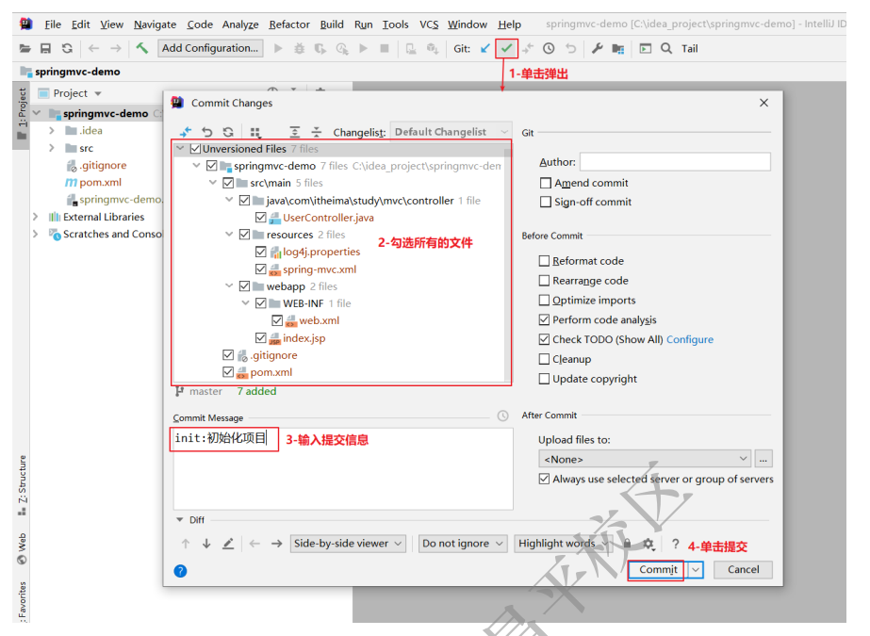This screenshot has width=870, height=636.
Task: Click the blue help icon in dialog
Action: [180, 571]
